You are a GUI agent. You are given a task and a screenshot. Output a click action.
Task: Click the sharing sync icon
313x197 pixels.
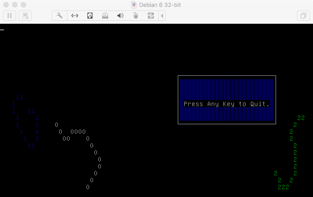(151, 16)
